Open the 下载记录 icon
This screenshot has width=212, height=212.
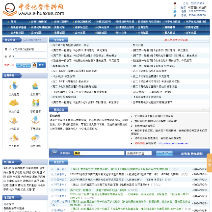[x=35, y=121]
